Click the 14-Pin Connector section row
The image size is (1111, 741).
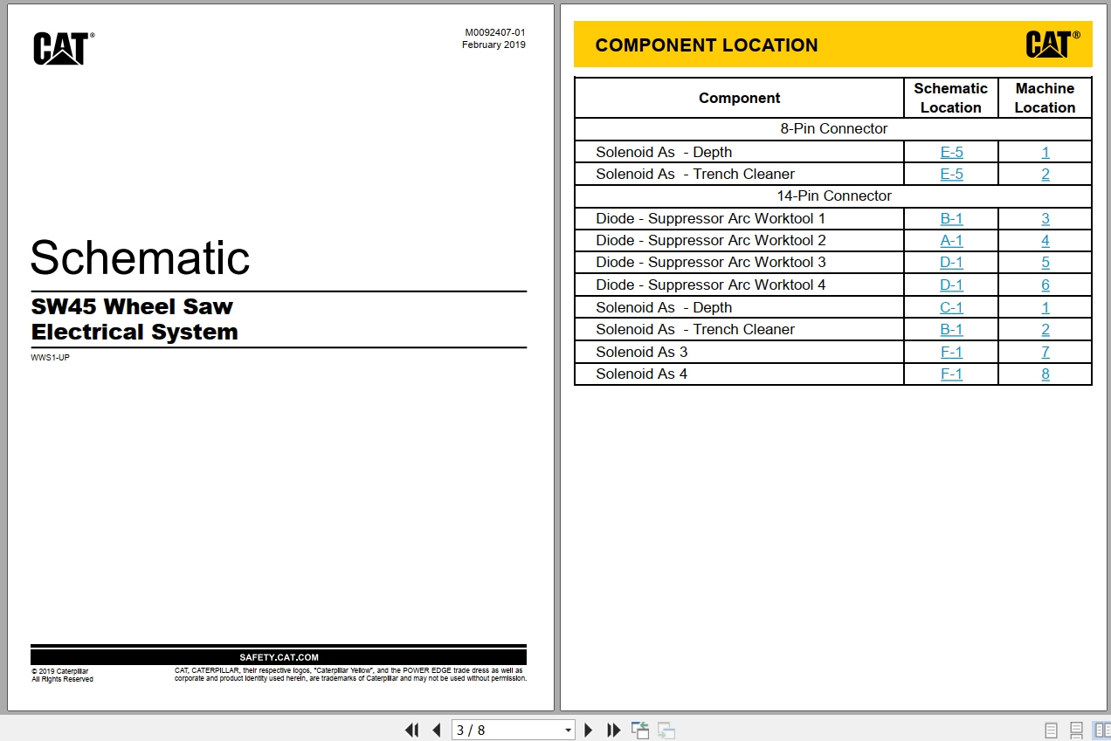[x=833, y=196]
